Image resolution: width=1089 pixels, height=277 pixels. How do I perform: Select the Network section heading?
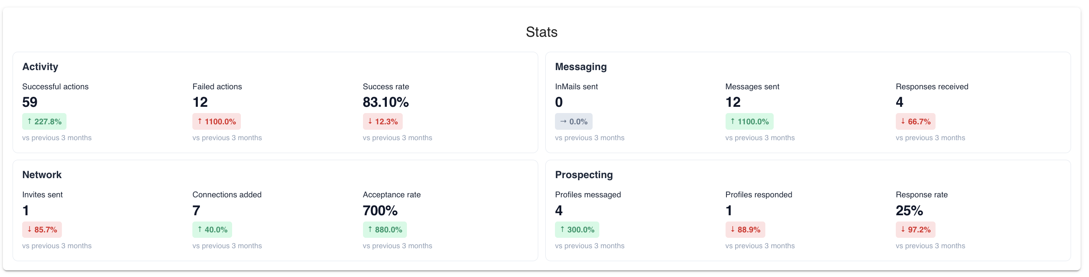42,174
